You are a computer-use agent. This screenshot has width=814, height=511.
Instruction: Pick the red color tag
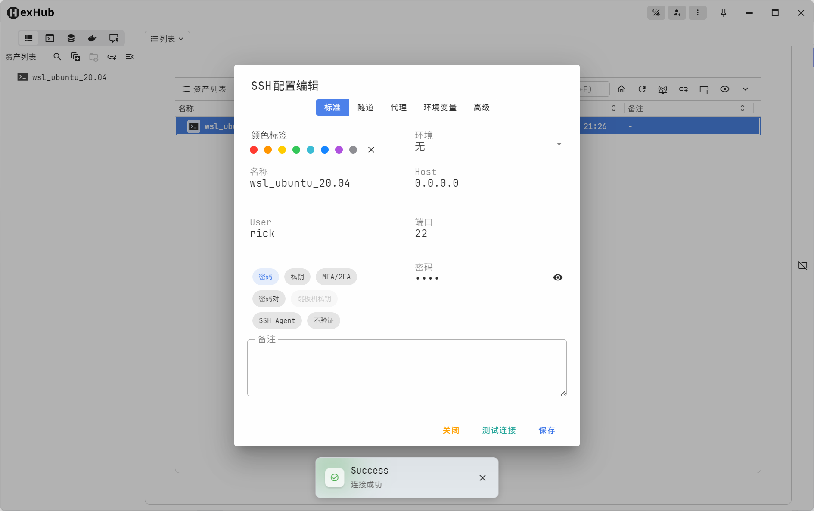[254, 150]
